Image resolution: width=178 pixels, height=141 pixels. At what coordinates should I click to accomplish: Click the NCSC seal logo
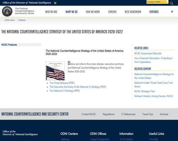pos(7,11)
